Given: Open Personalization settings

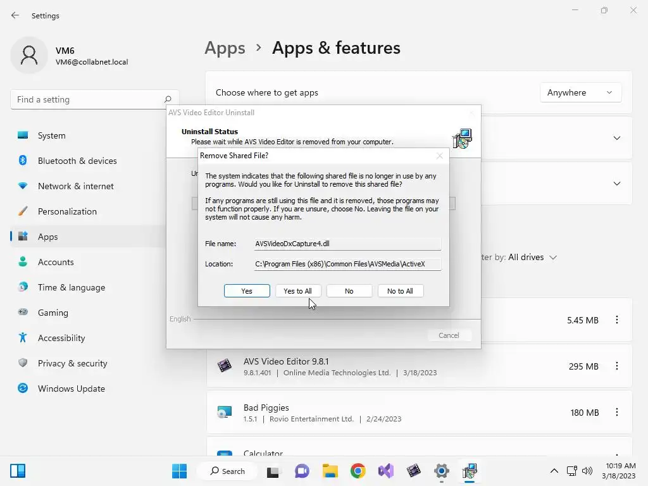Looking at the screenshot, I should click(x=89, y=211).
